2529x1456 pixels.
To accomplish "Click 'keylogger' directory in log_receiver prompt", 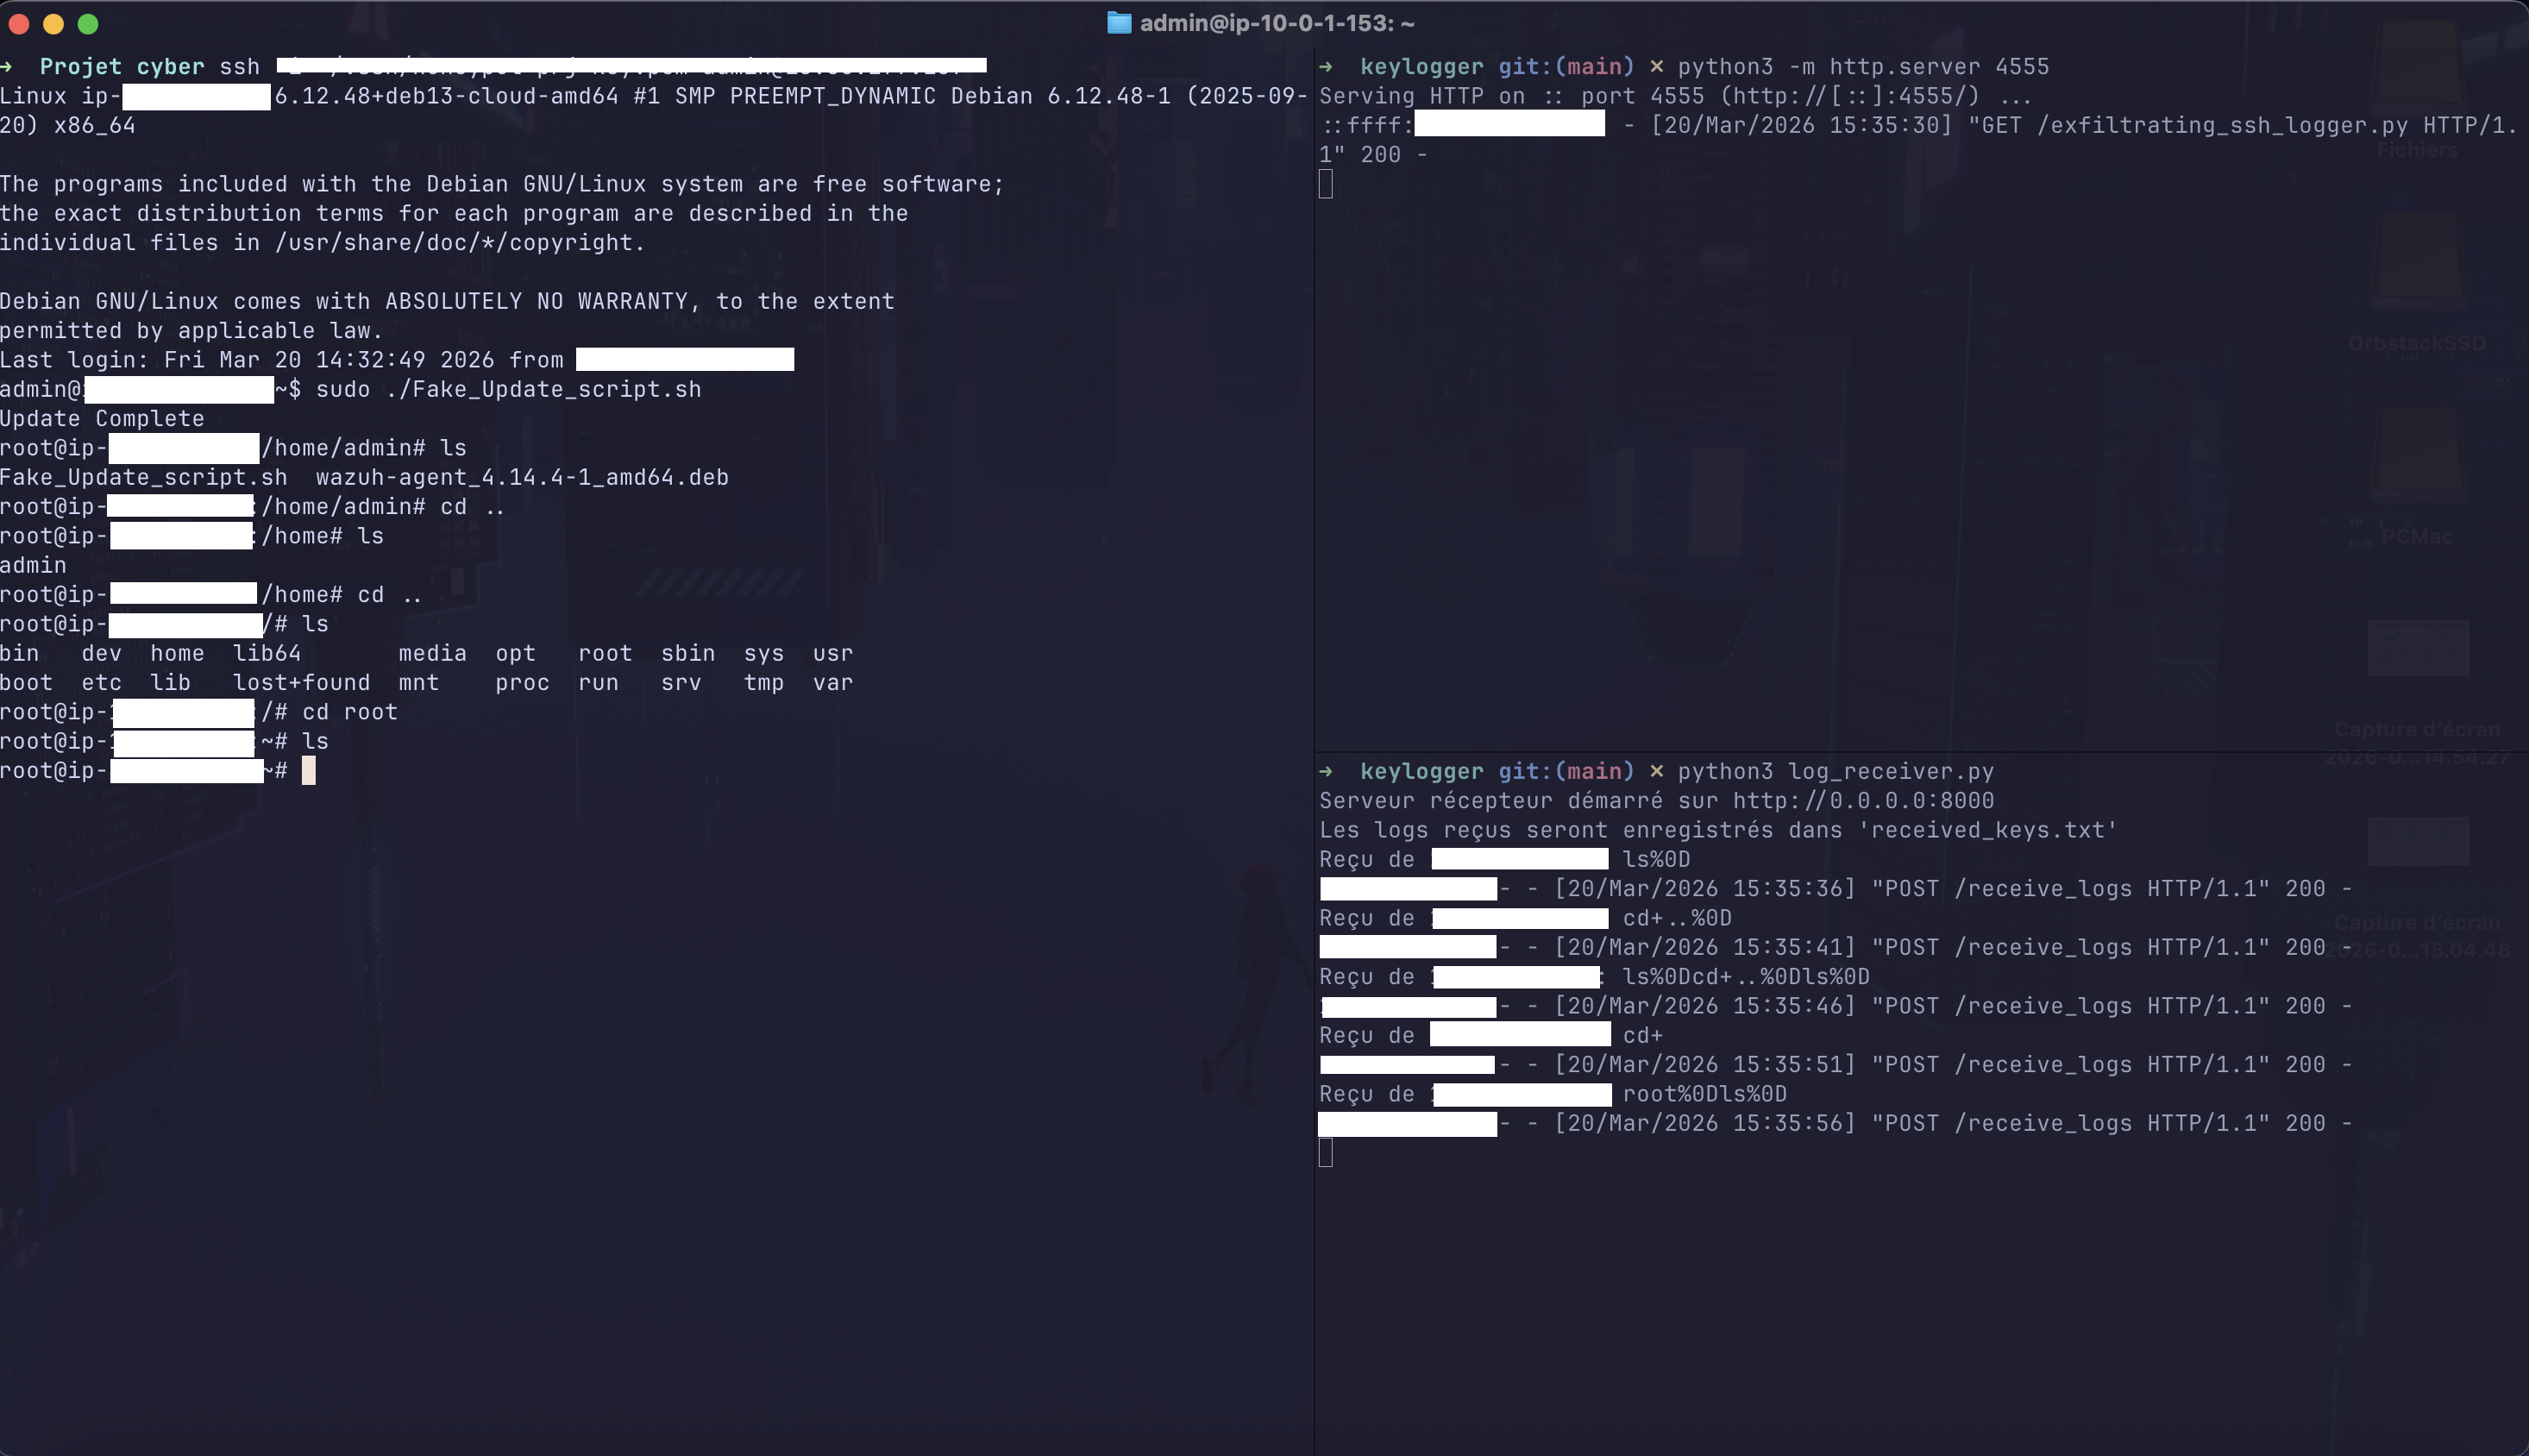I will [1422, 771].
